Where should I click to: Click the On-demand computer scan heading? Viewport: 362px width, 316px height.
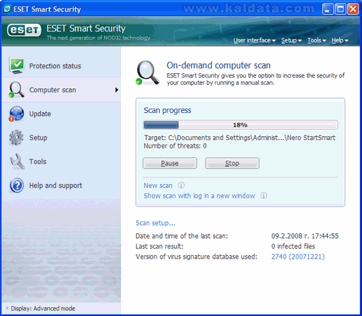coord(219,66)
